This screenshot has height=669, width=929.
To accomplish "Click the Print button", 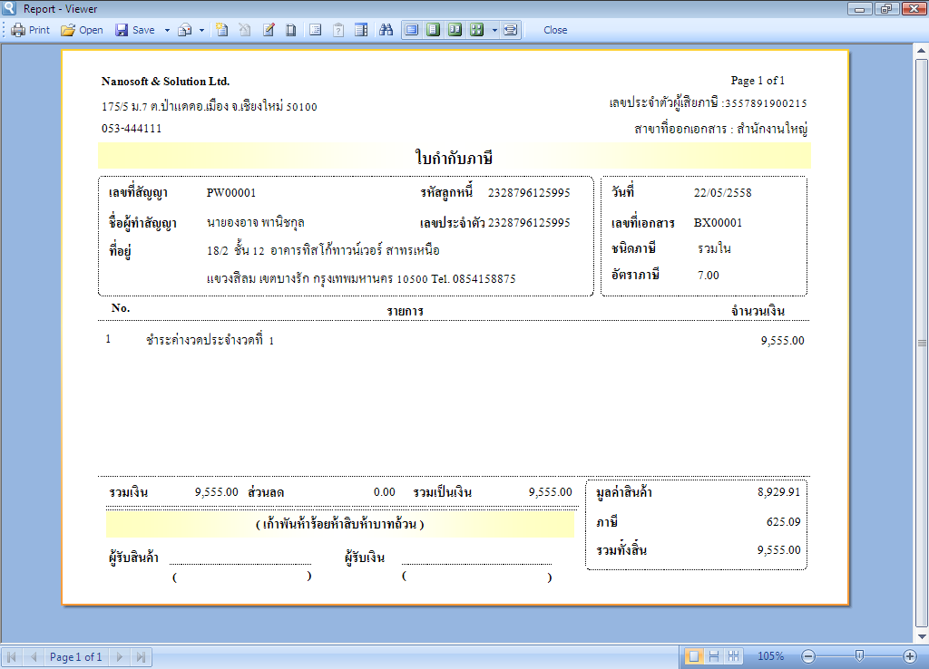I will point(30,30).
